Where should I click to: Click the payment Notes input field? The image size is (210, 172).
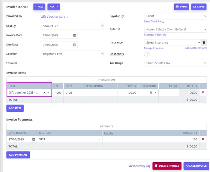140,139
